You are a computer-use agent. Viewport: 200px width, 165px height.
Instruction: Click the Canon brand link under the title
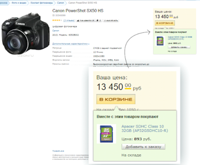tap(56, 31)
